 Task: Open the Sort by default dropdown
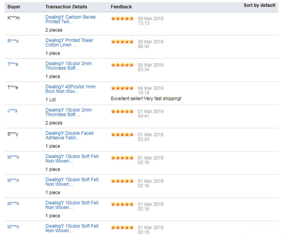259,5
